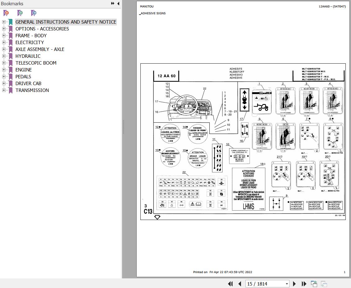Open DRIVER CAB bookmark

pos(28,83)
